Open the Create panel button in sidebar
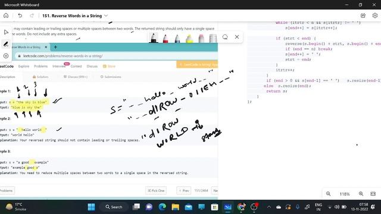This screenshot has width=381, height=214. 6,56
